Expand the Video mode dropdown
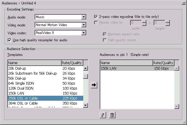This screenshot has width=187, height=125. pos(84,25)
